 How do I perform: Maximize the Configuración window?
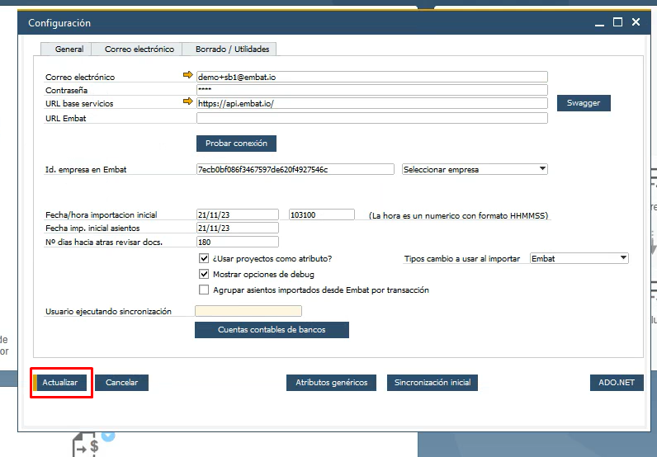[x=617, y=23]
